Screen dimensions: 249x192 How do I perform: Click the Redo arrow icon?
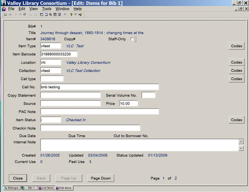pyautogui.click(x=36, y=15)
